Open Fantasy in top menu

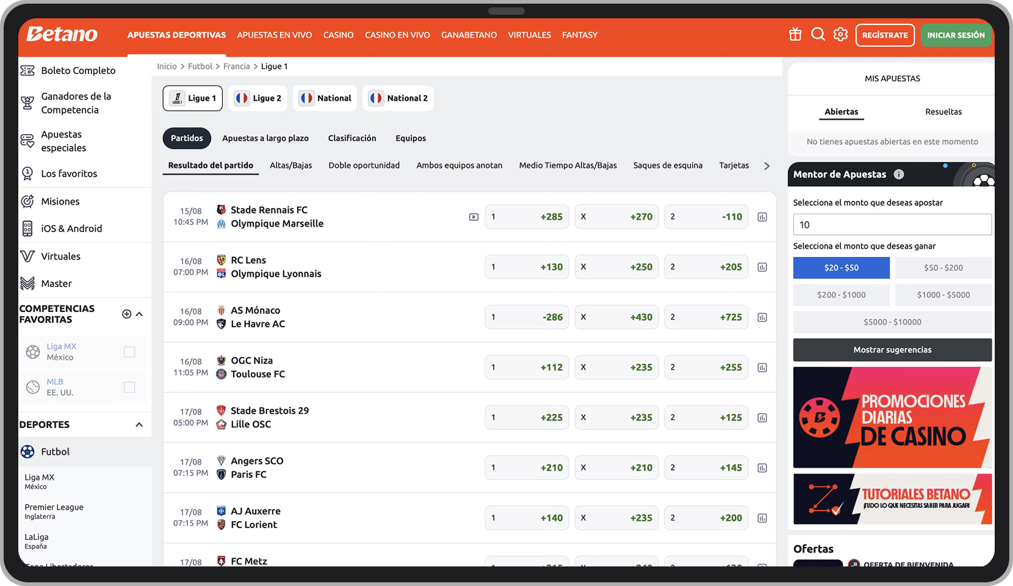pos(580,35)
